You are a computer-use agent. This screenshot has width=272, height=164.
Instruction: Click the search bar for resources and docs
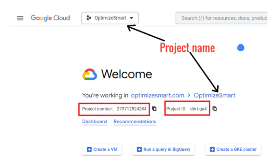click(x=222, y=18)
